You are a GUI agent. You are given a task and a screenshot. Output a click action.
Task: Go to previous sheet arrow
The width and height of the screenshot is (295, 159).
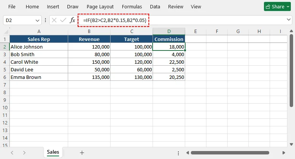pyautogui.click(x=12, y=153)
